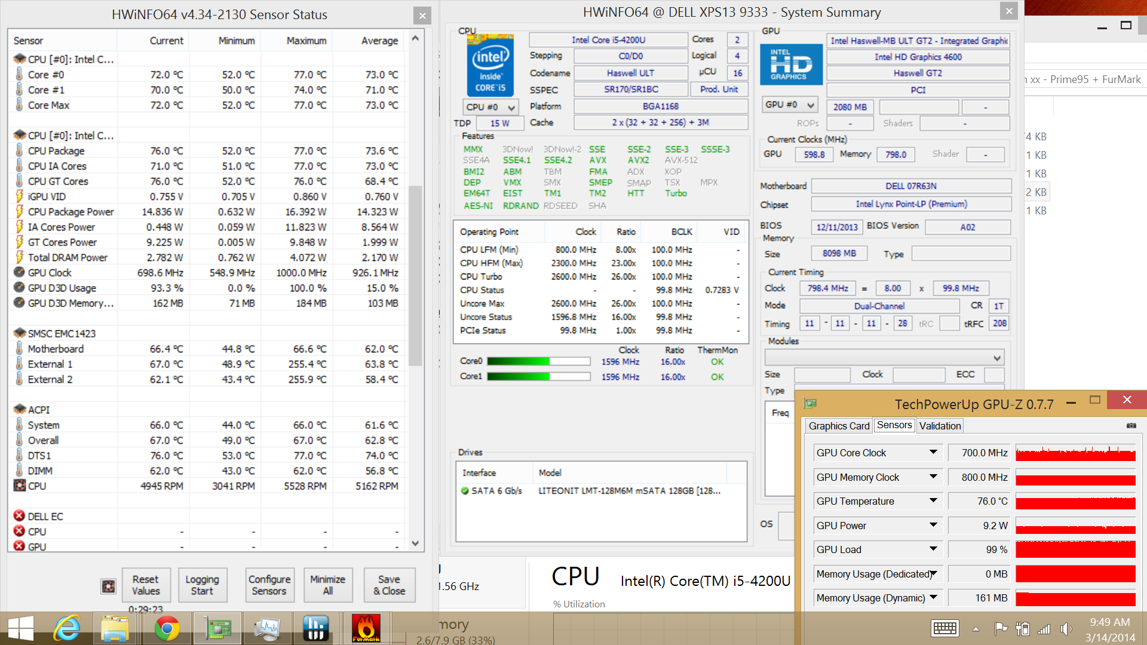The image size is (1147, 645).
Task: Open the touch keyboard tray icon
Action: (x=944, y=628)
